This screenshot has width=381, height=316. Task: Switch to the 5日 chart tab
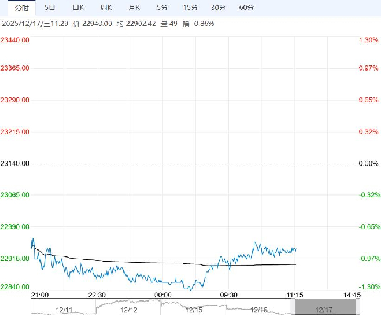click(50, 8)
